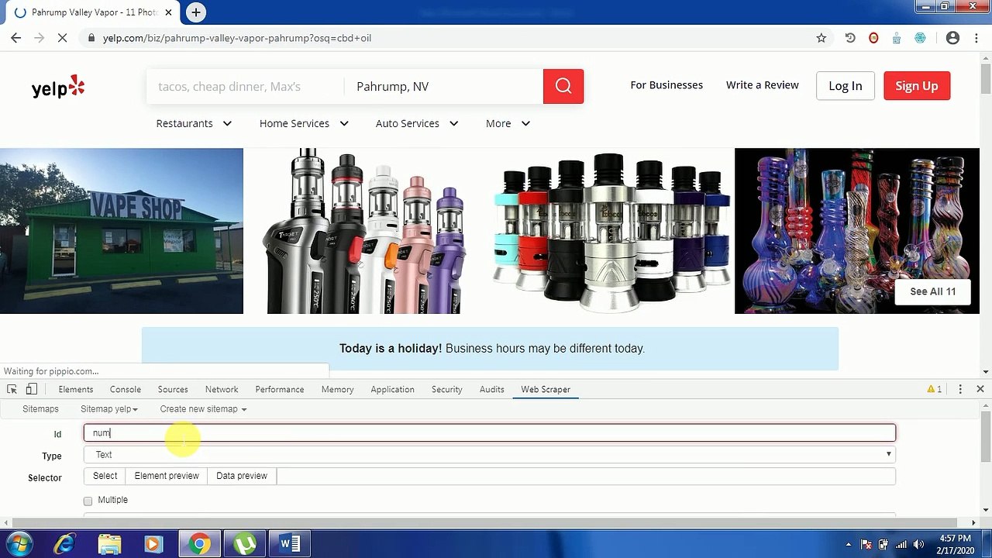Viewport: 992px width, 558px height.
Task: Click the red circular extension icon
Action: pyautogui.click(x=873, y=38)
